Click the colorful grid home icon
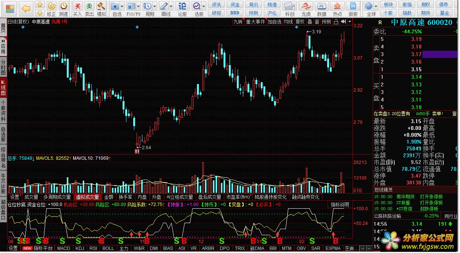 click(9, 8)
